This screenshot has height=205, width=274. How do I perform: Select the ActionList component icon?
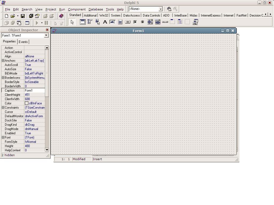[195, 22]
